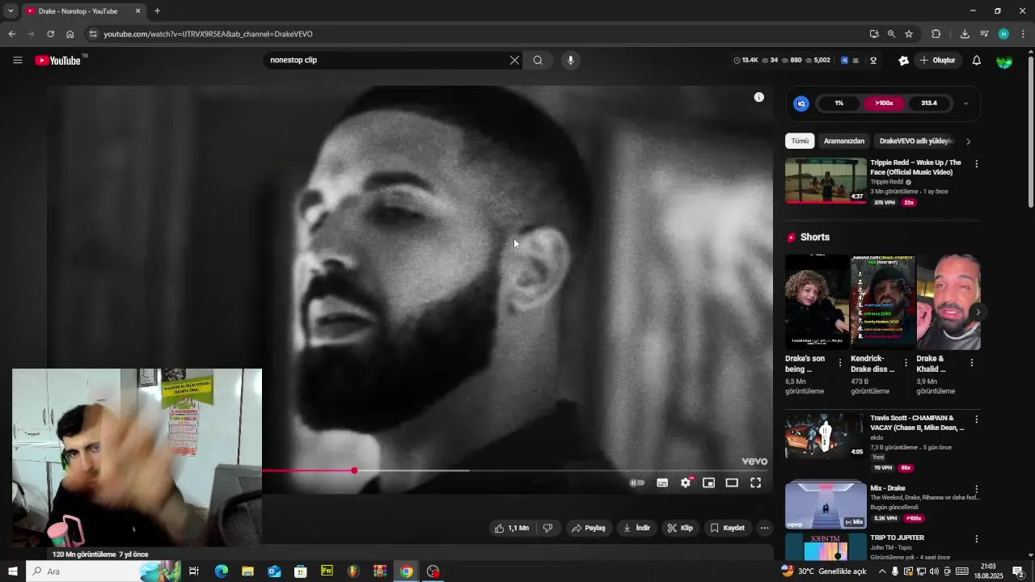Open TRIP TO JUPITER video title
Viewport: 1035px width, 582px height.
point(898,538)
